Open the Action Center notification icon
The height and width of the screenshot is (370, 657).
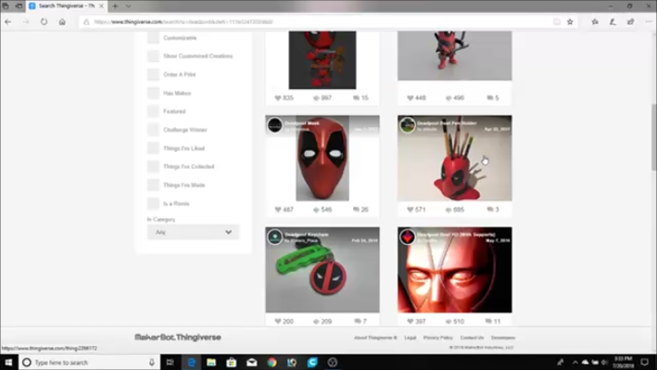click(x=645, y=362)
